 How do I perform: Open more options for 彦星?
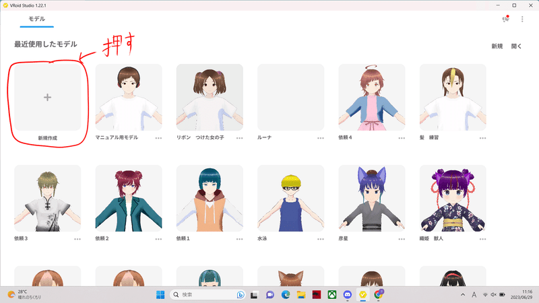click(402, 239)
